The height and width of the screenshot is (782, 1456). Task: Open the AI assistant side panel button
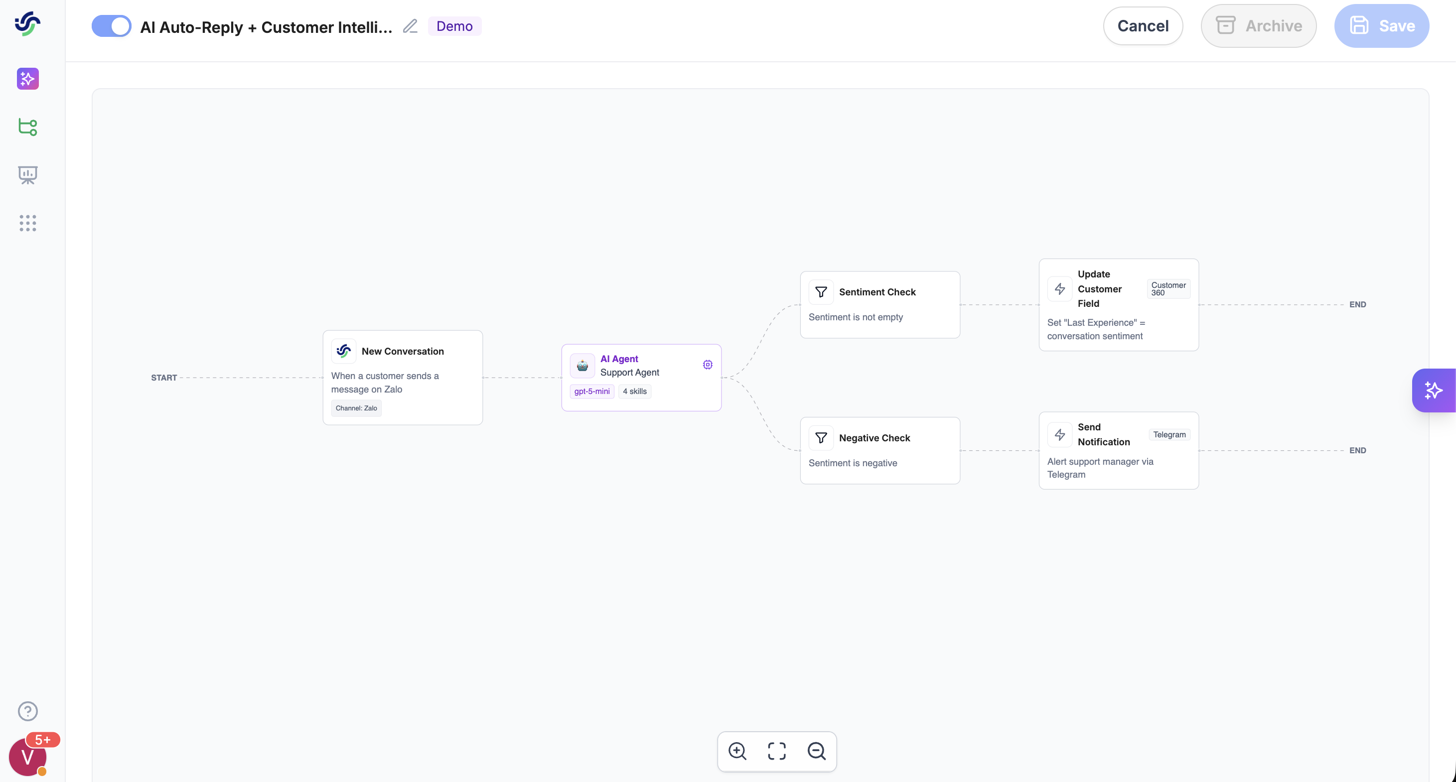pos(1434,391)
